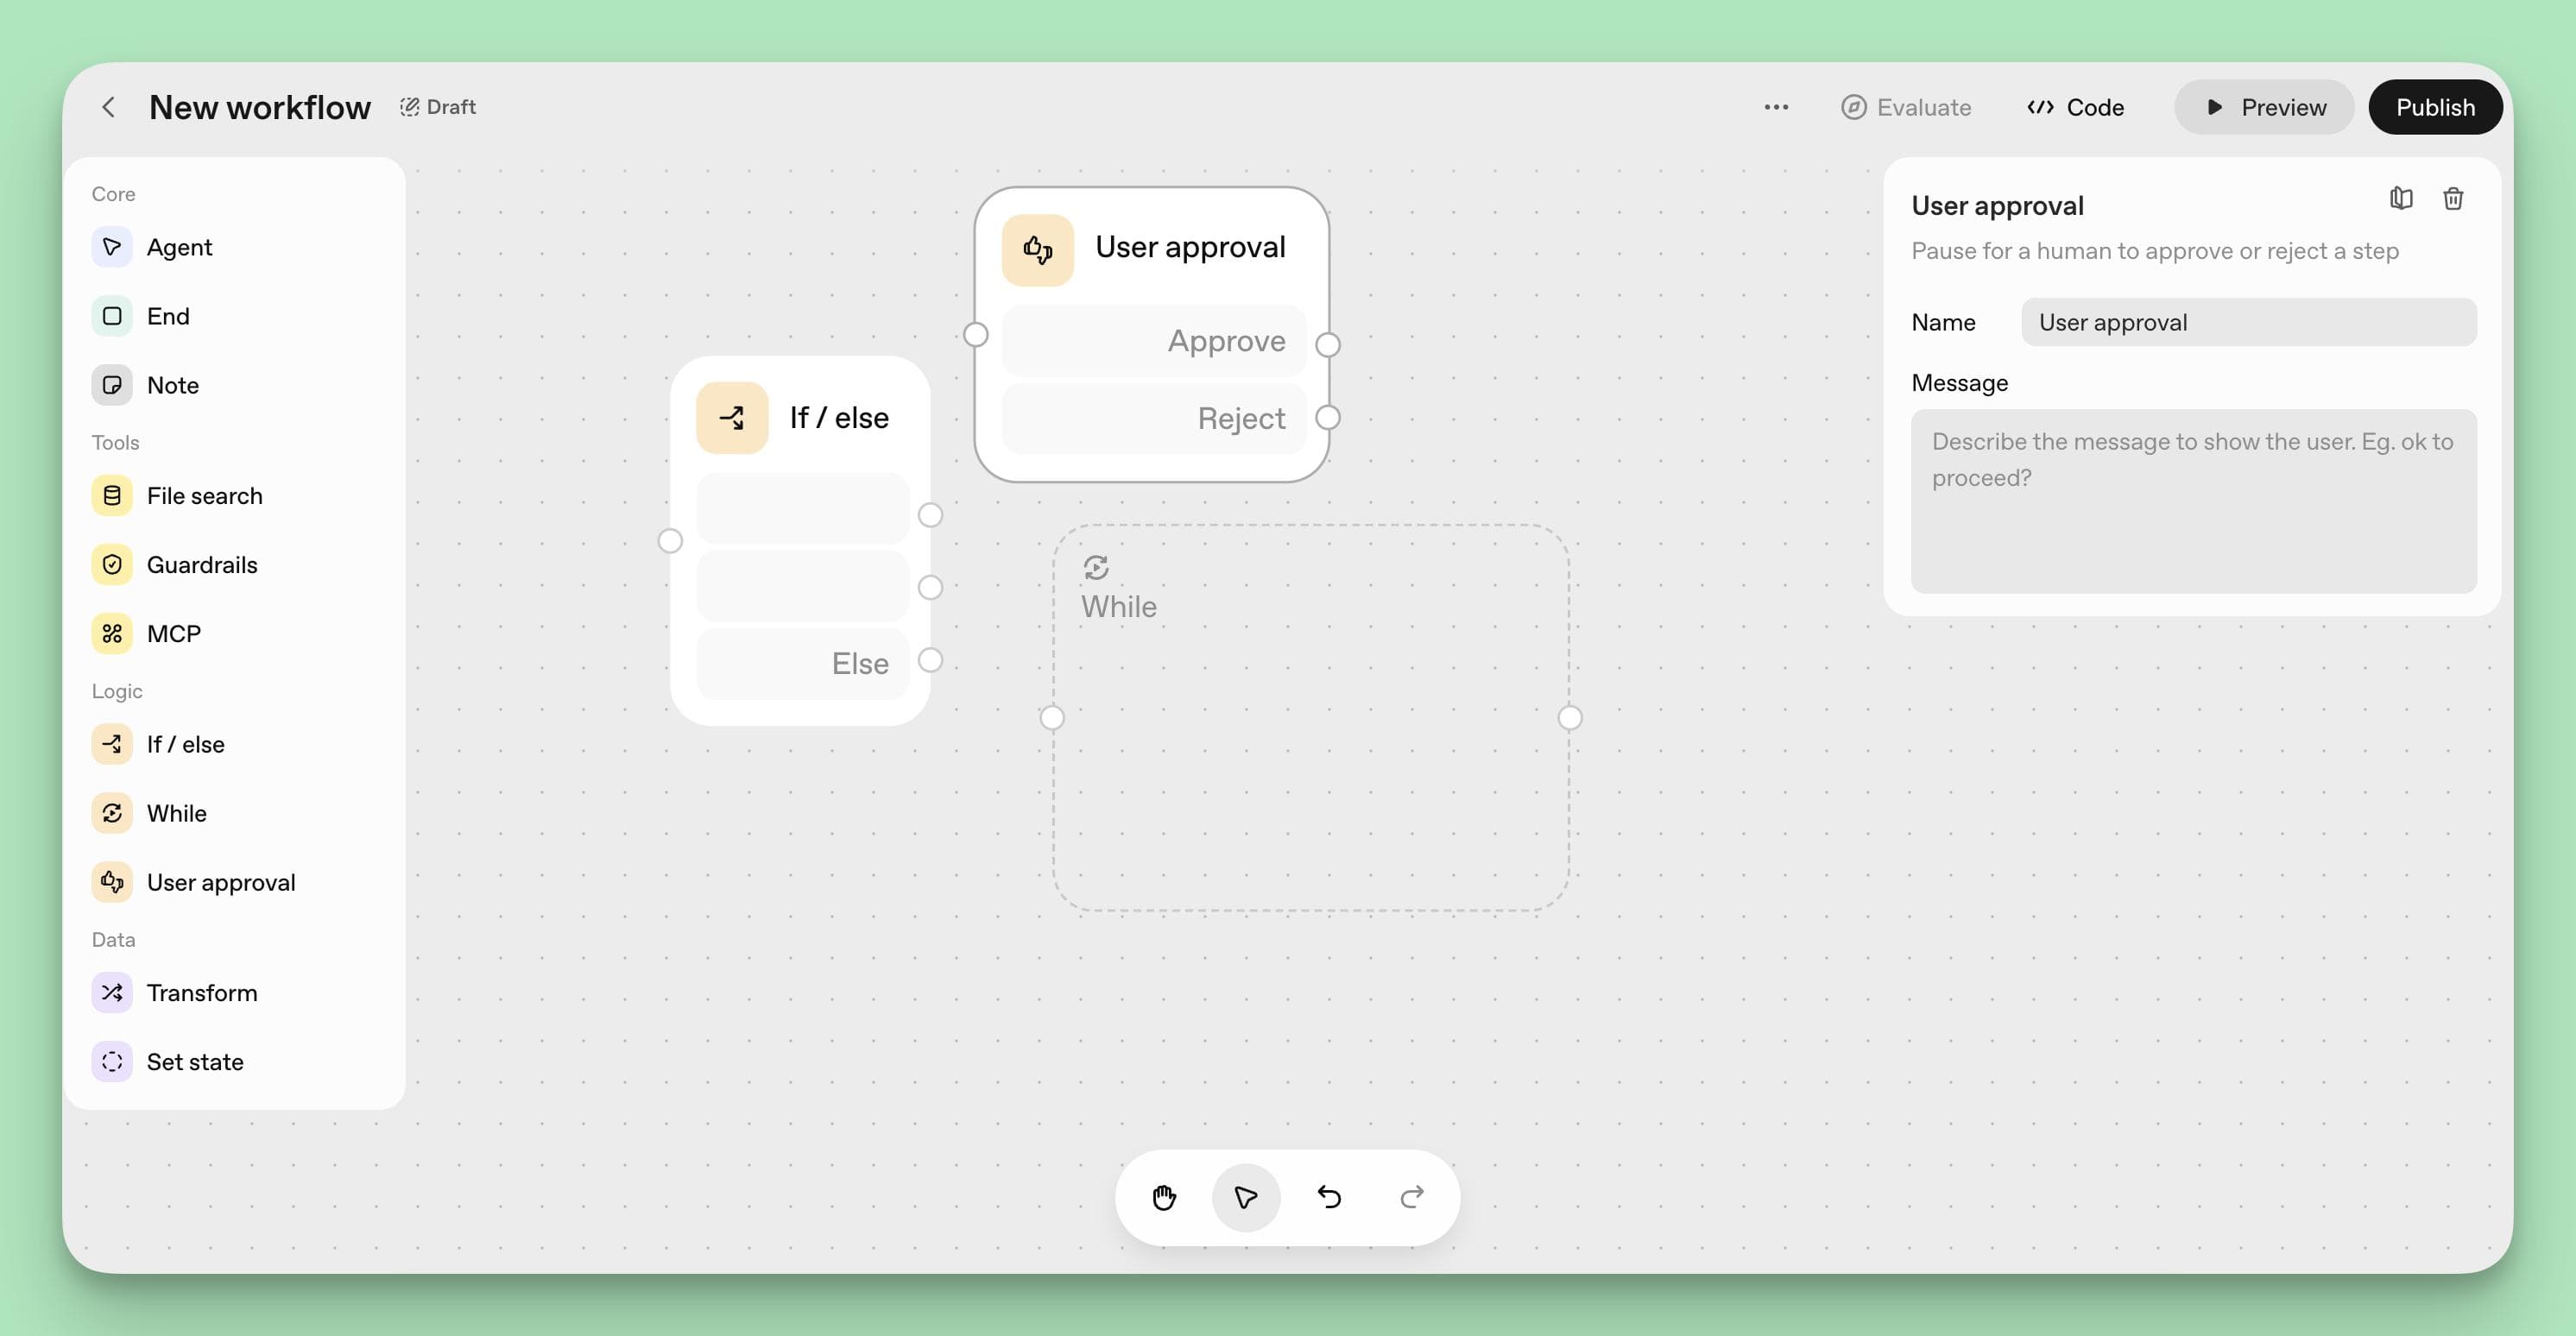2576x1336 pixels.
Task: Add an MCP tool node
Action: 175,633
